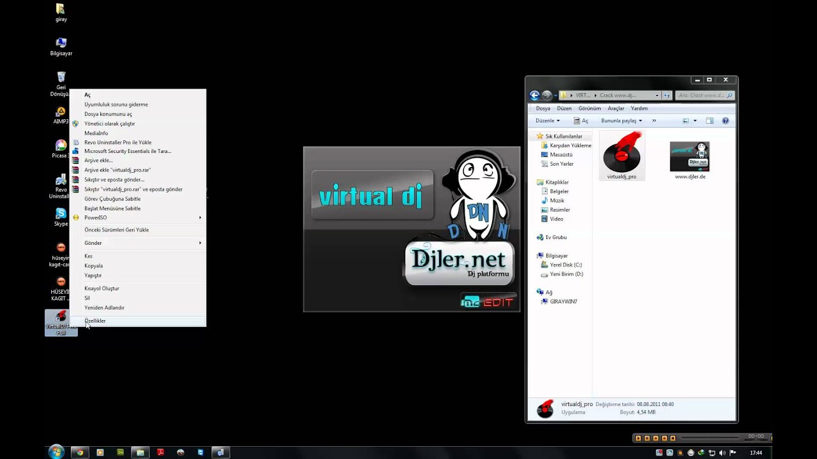Viewport: 817px width, 459px height.
Task: Open Explorer help with question mark icon
Action: pyautogui.click(x=725, y=120)
